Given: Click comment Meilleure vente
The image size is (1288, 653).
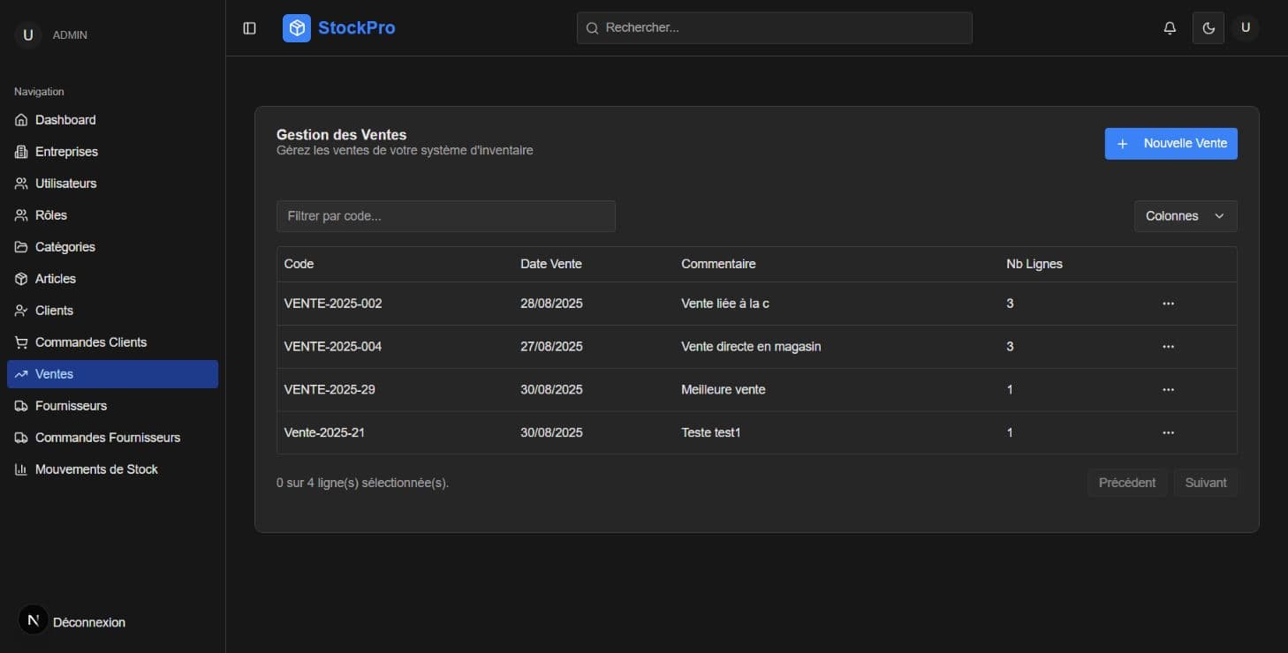Looking at the screenshot, I should coord(724,389).
